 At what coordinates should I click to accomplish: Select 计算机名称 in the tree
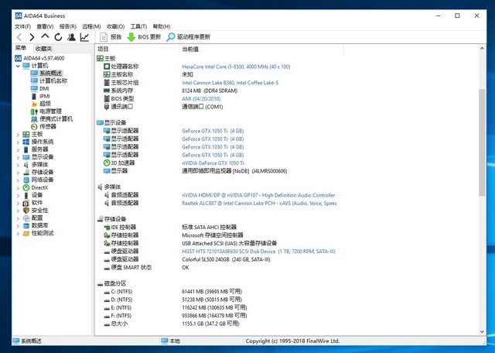pos(53,81)
